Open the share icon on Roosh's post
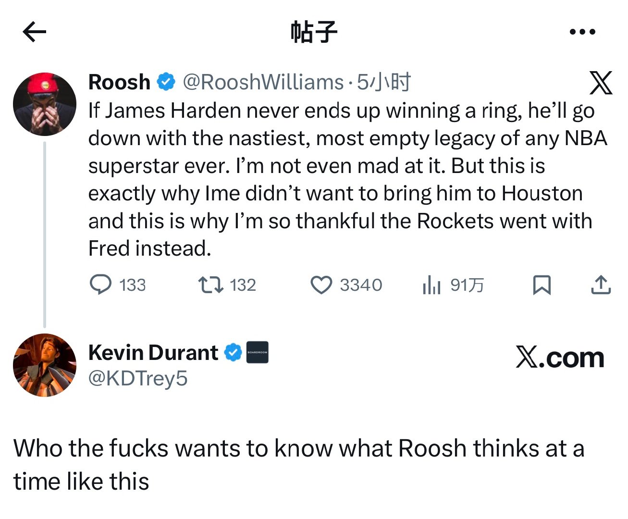This screenshot has height=519, width=628. click(x=600, y=284)
